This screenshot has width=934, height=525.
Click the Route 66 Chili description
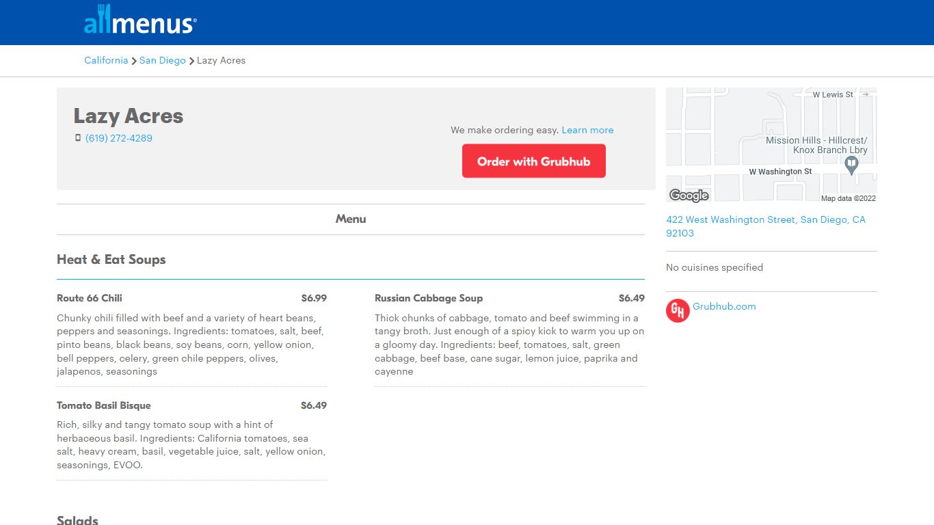pyautogui.click(x=191, y=345)
